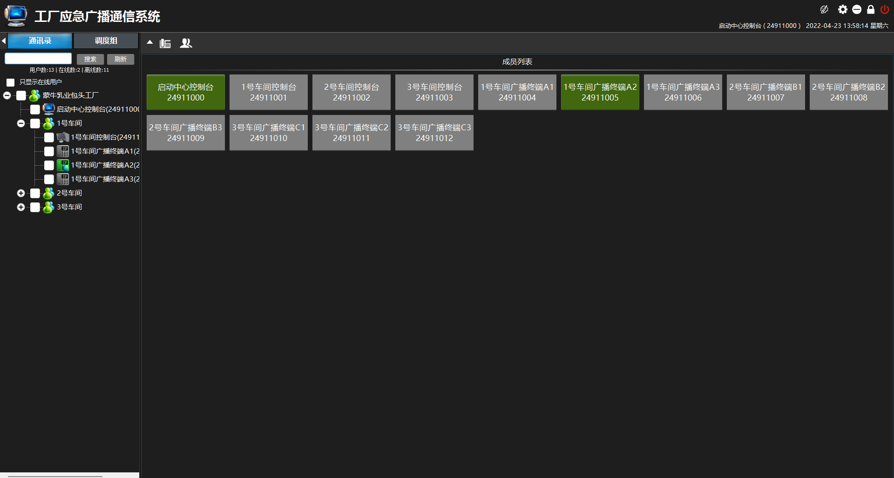Open the settings gear icon
894x478 pixels.
click(843, 9)
